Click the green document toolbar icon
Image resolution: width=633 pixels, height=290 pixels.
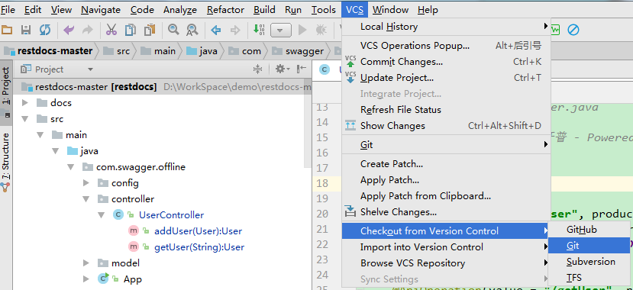tap(555, 30)
